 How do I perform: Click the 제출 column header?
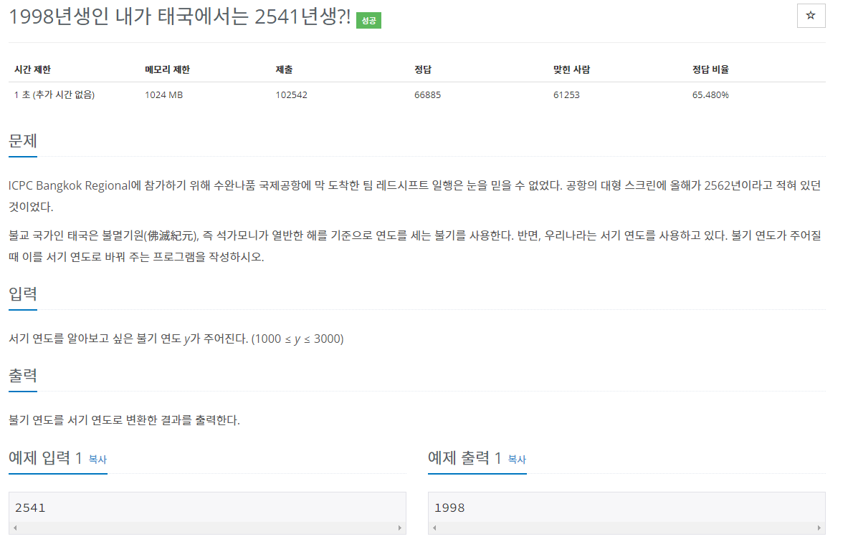click(284, 69)
